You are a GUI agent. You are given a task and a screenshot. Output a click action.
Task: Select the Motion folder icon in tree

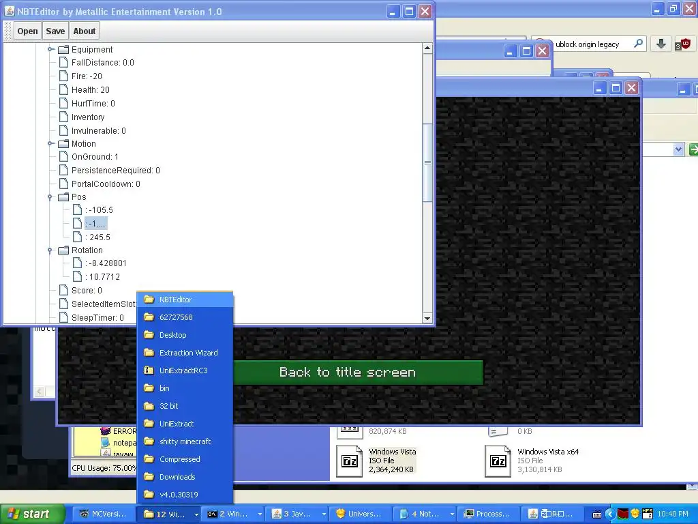pos(63,143)
